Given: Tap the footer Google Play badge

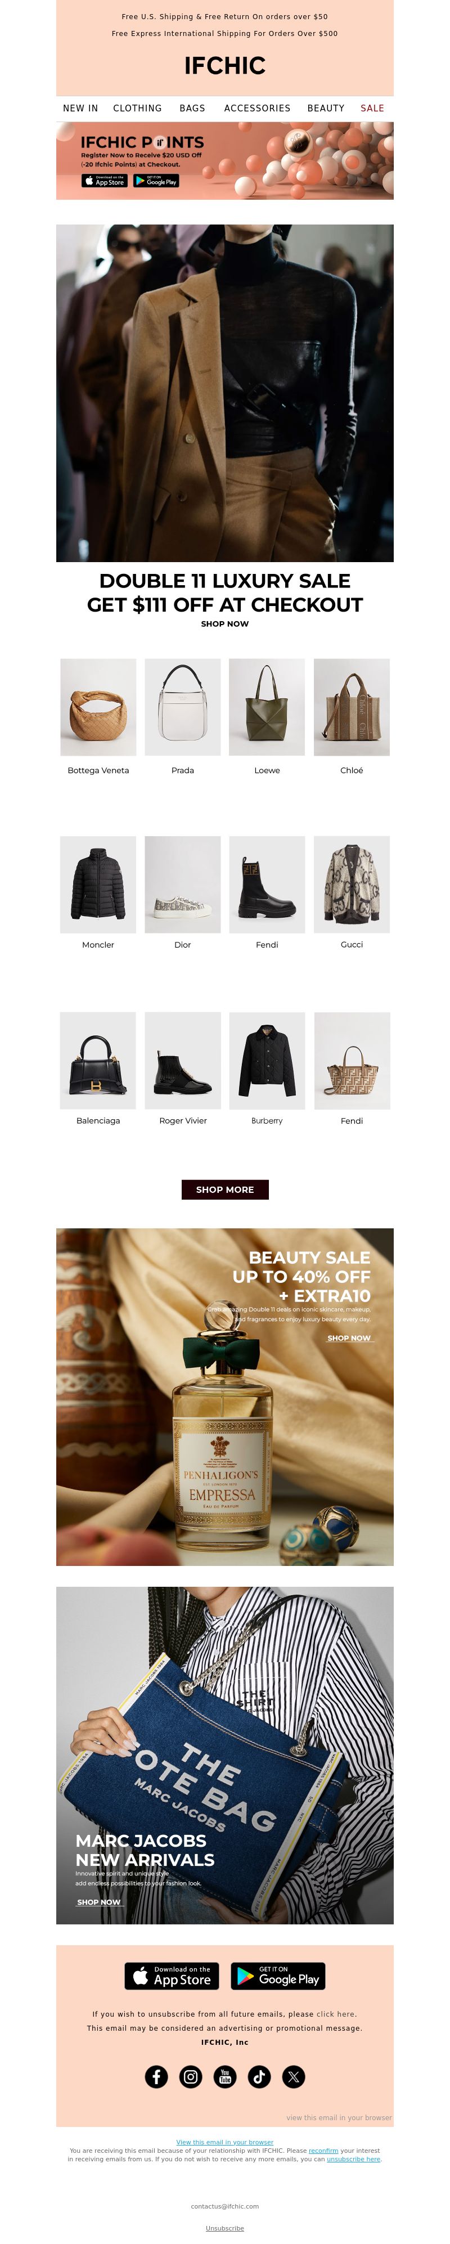Looking at the screenshot, I should pyautogui.click(x=278, y=1976).
